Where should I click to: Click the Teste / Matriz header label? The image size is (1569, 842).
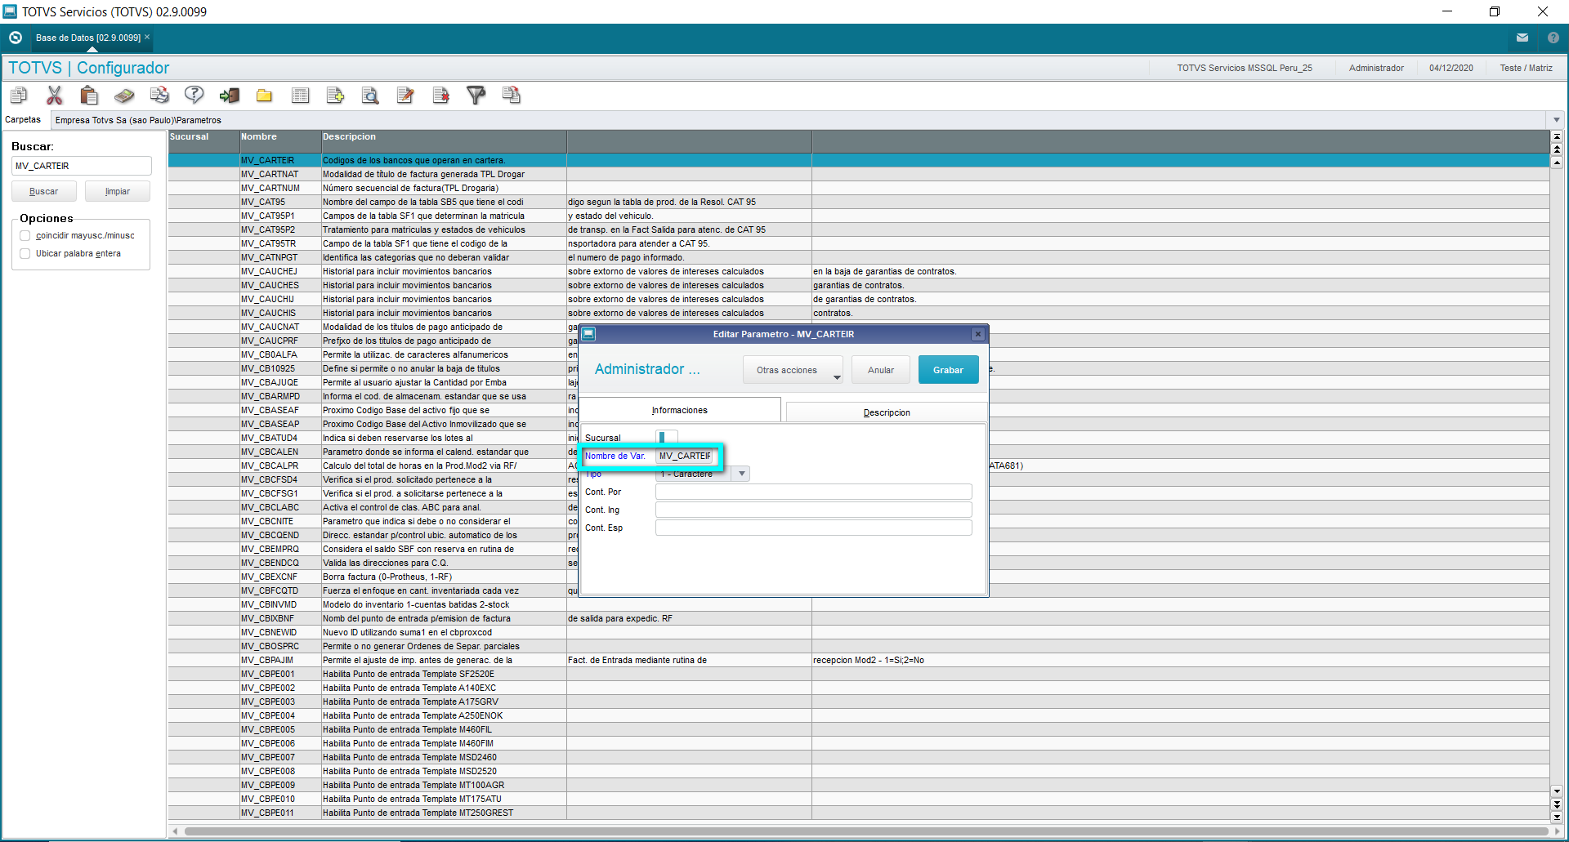(x=1526, y=68)
